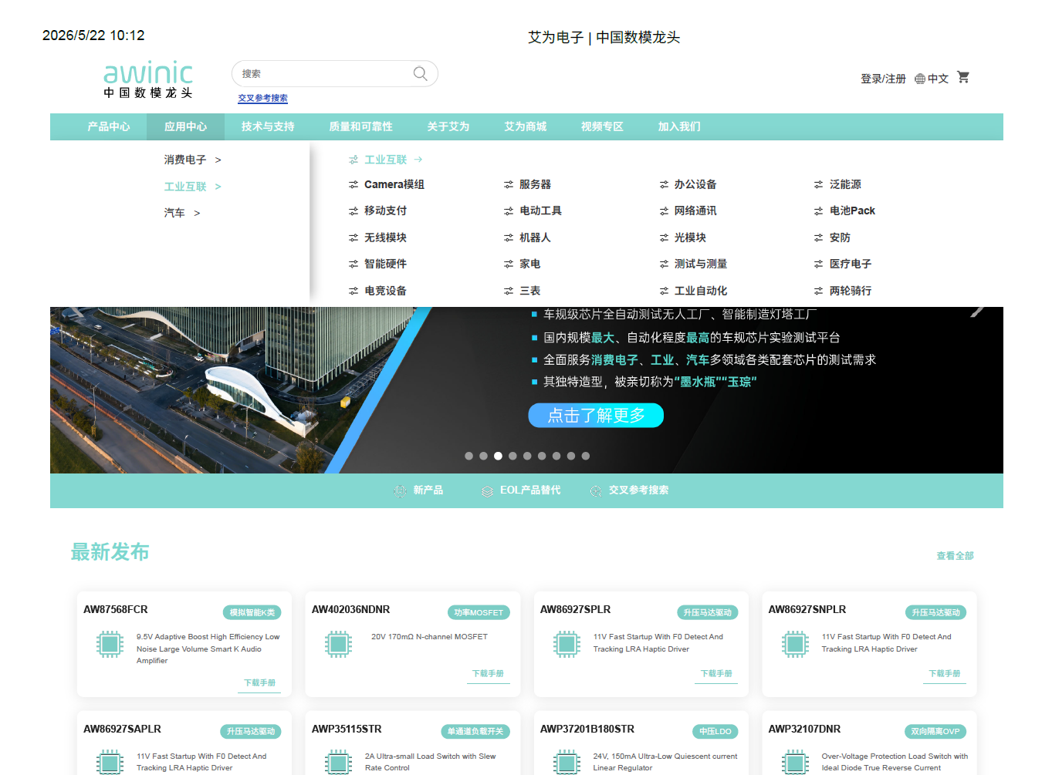Click the icon beside 家电
Image resolution: width=1052 pixels, height=775 pixels.
pyautogui.click(x=509, y=264)
